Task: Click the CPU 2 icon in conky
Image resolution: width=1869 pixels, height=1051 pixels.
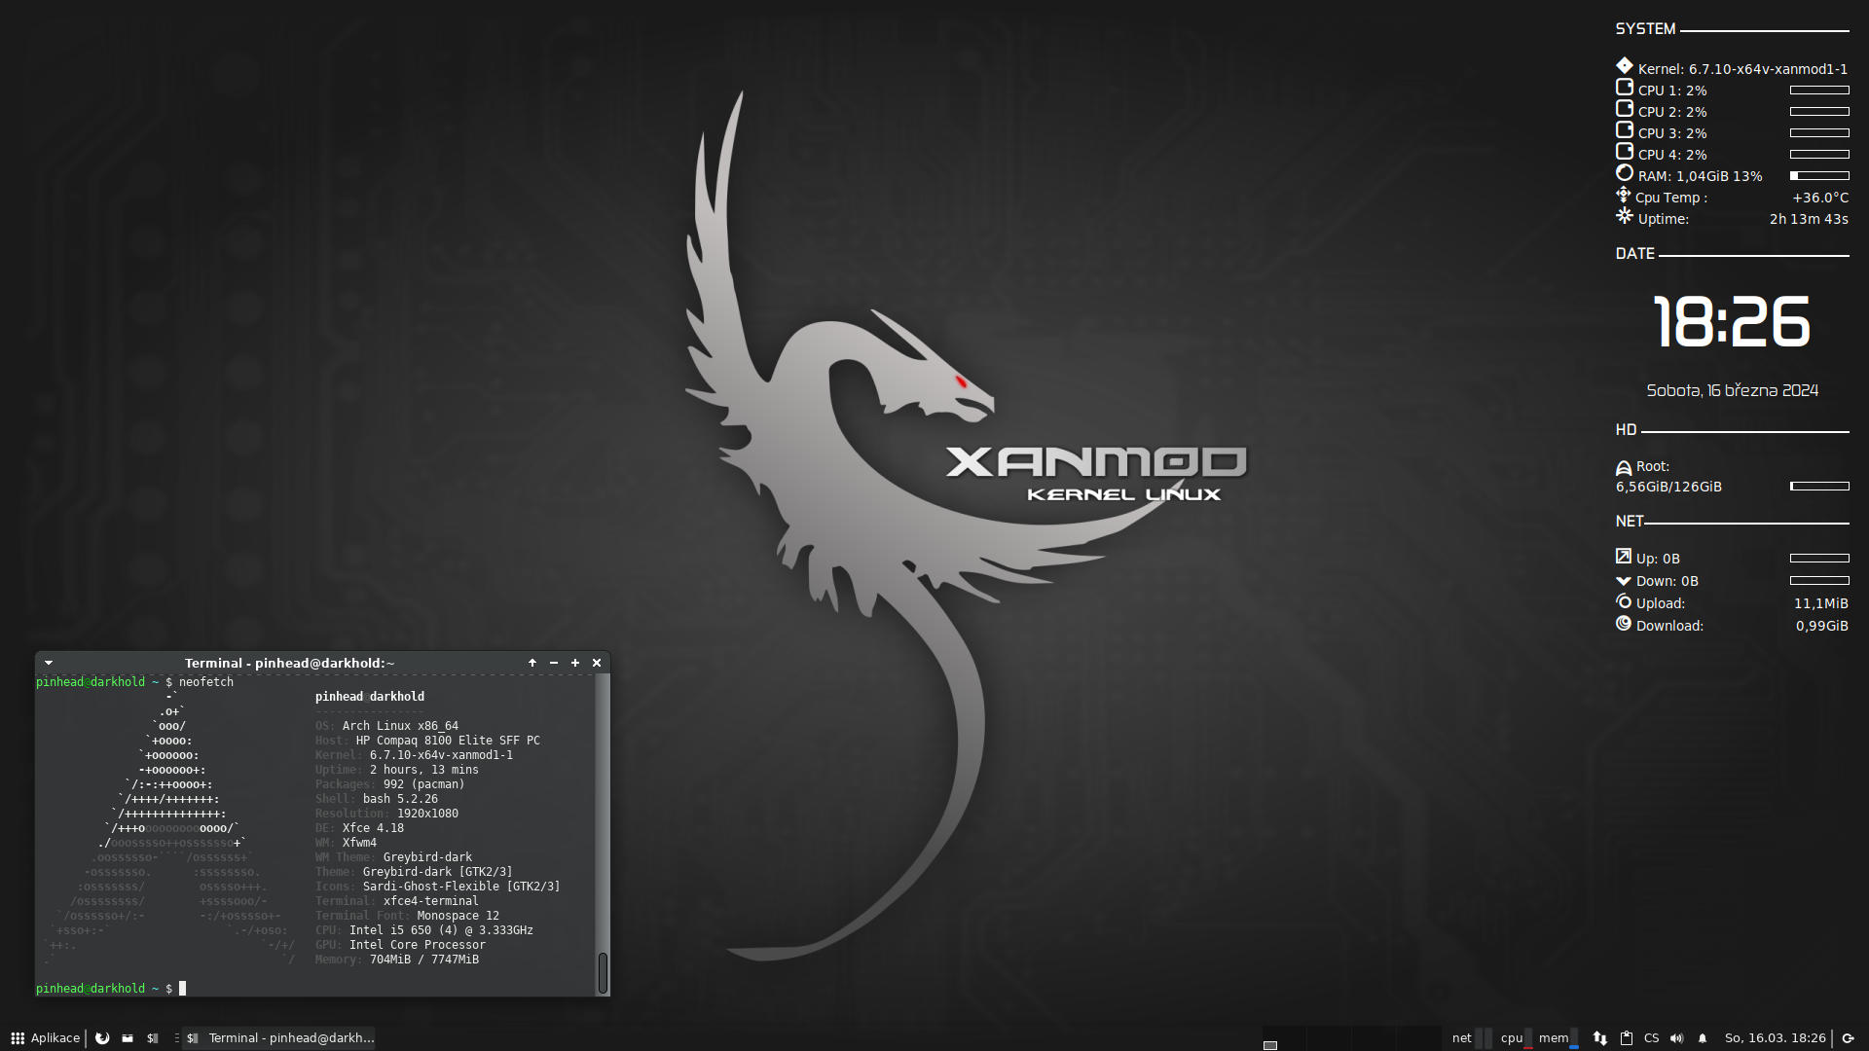Action: 1624,109
